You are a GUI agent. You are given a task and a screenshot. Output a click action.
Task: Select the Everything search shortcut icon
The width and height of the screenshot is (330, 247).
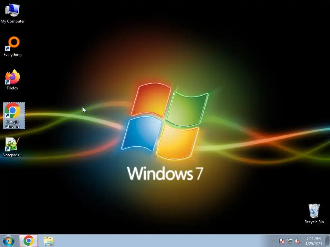pos(13,46)
